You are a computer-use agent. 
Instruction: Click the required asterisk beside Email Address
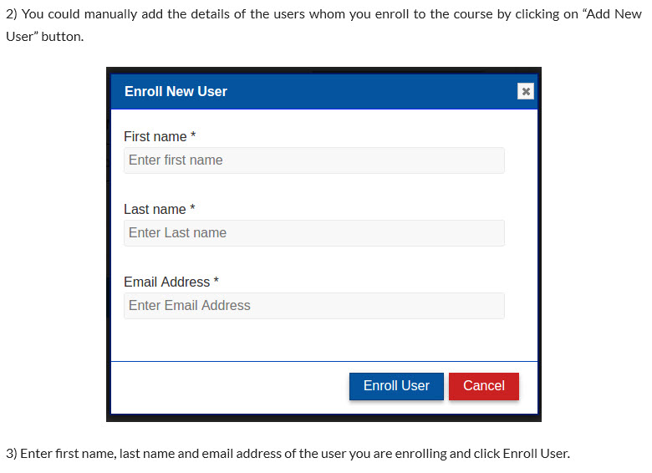[x=216, y=281]
